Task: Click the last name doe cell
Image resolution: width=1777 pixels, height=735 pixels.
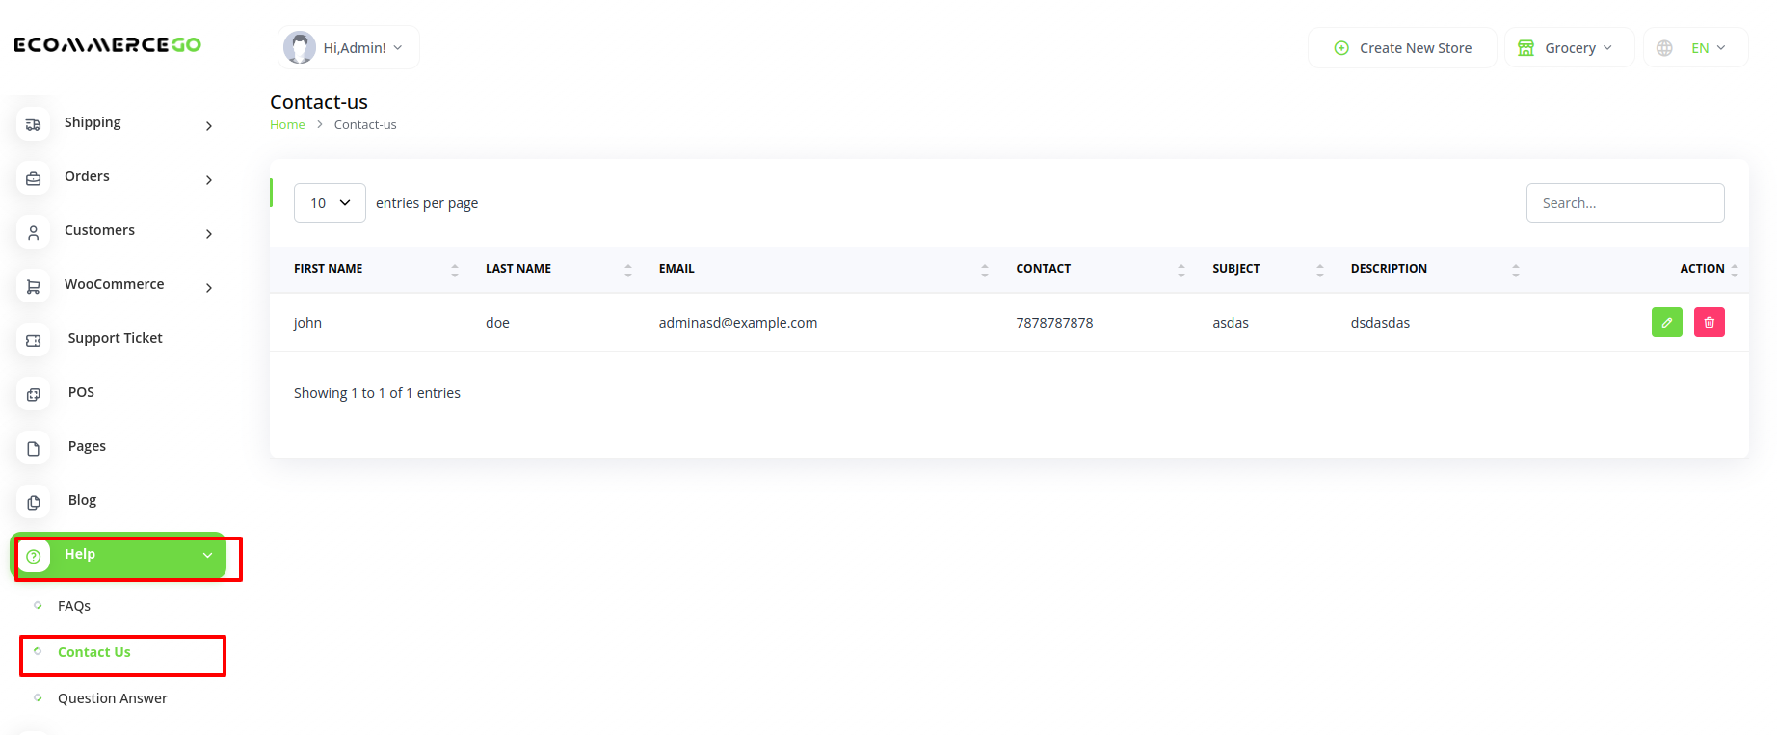Action: point(497,323)
